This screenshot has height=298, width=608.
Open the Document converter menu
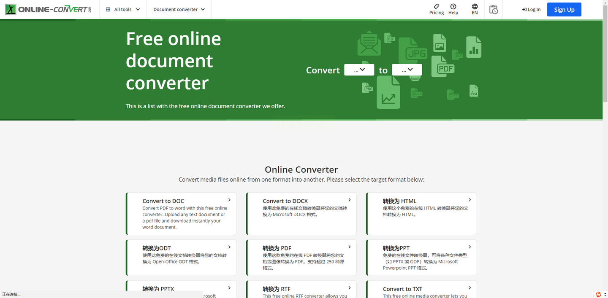[179, 9]
